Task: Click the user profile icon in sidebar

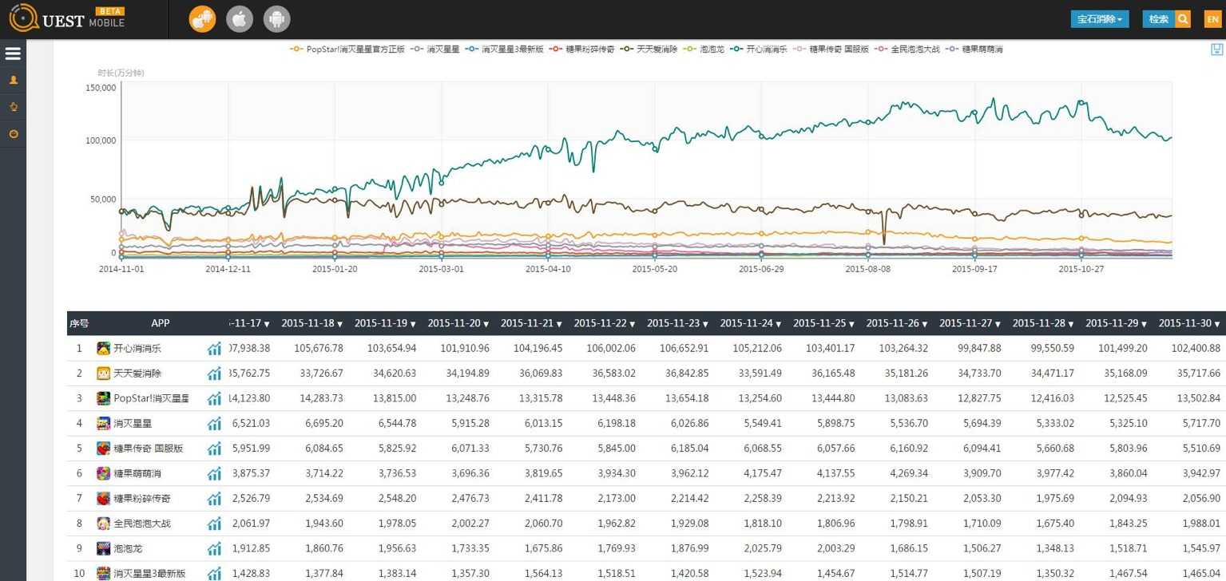Action: point(13,81)
